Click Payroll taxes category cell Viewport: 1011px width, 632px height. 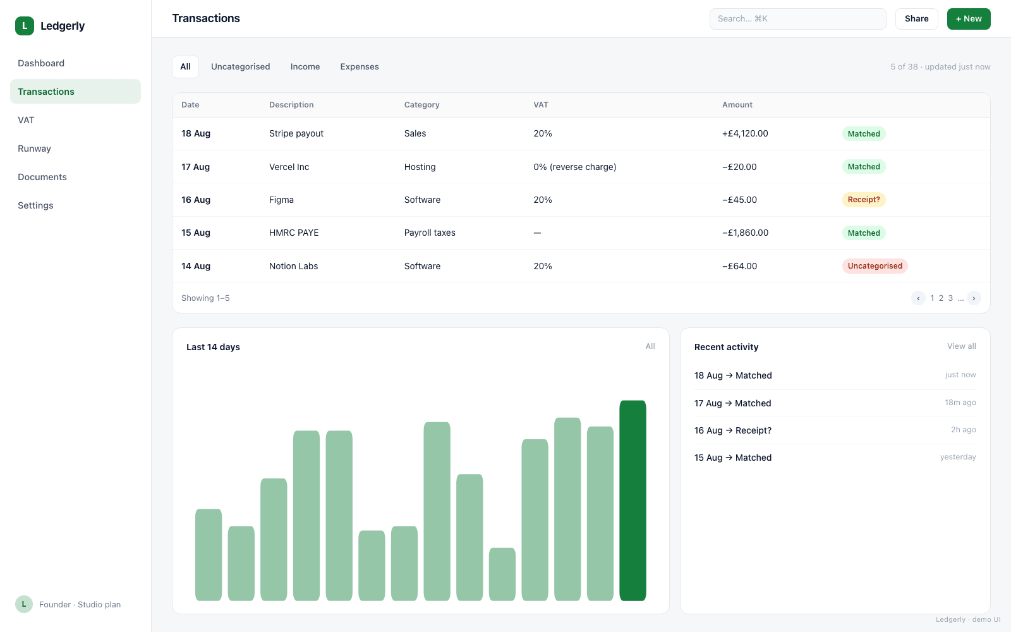click(x=430, y=233)
